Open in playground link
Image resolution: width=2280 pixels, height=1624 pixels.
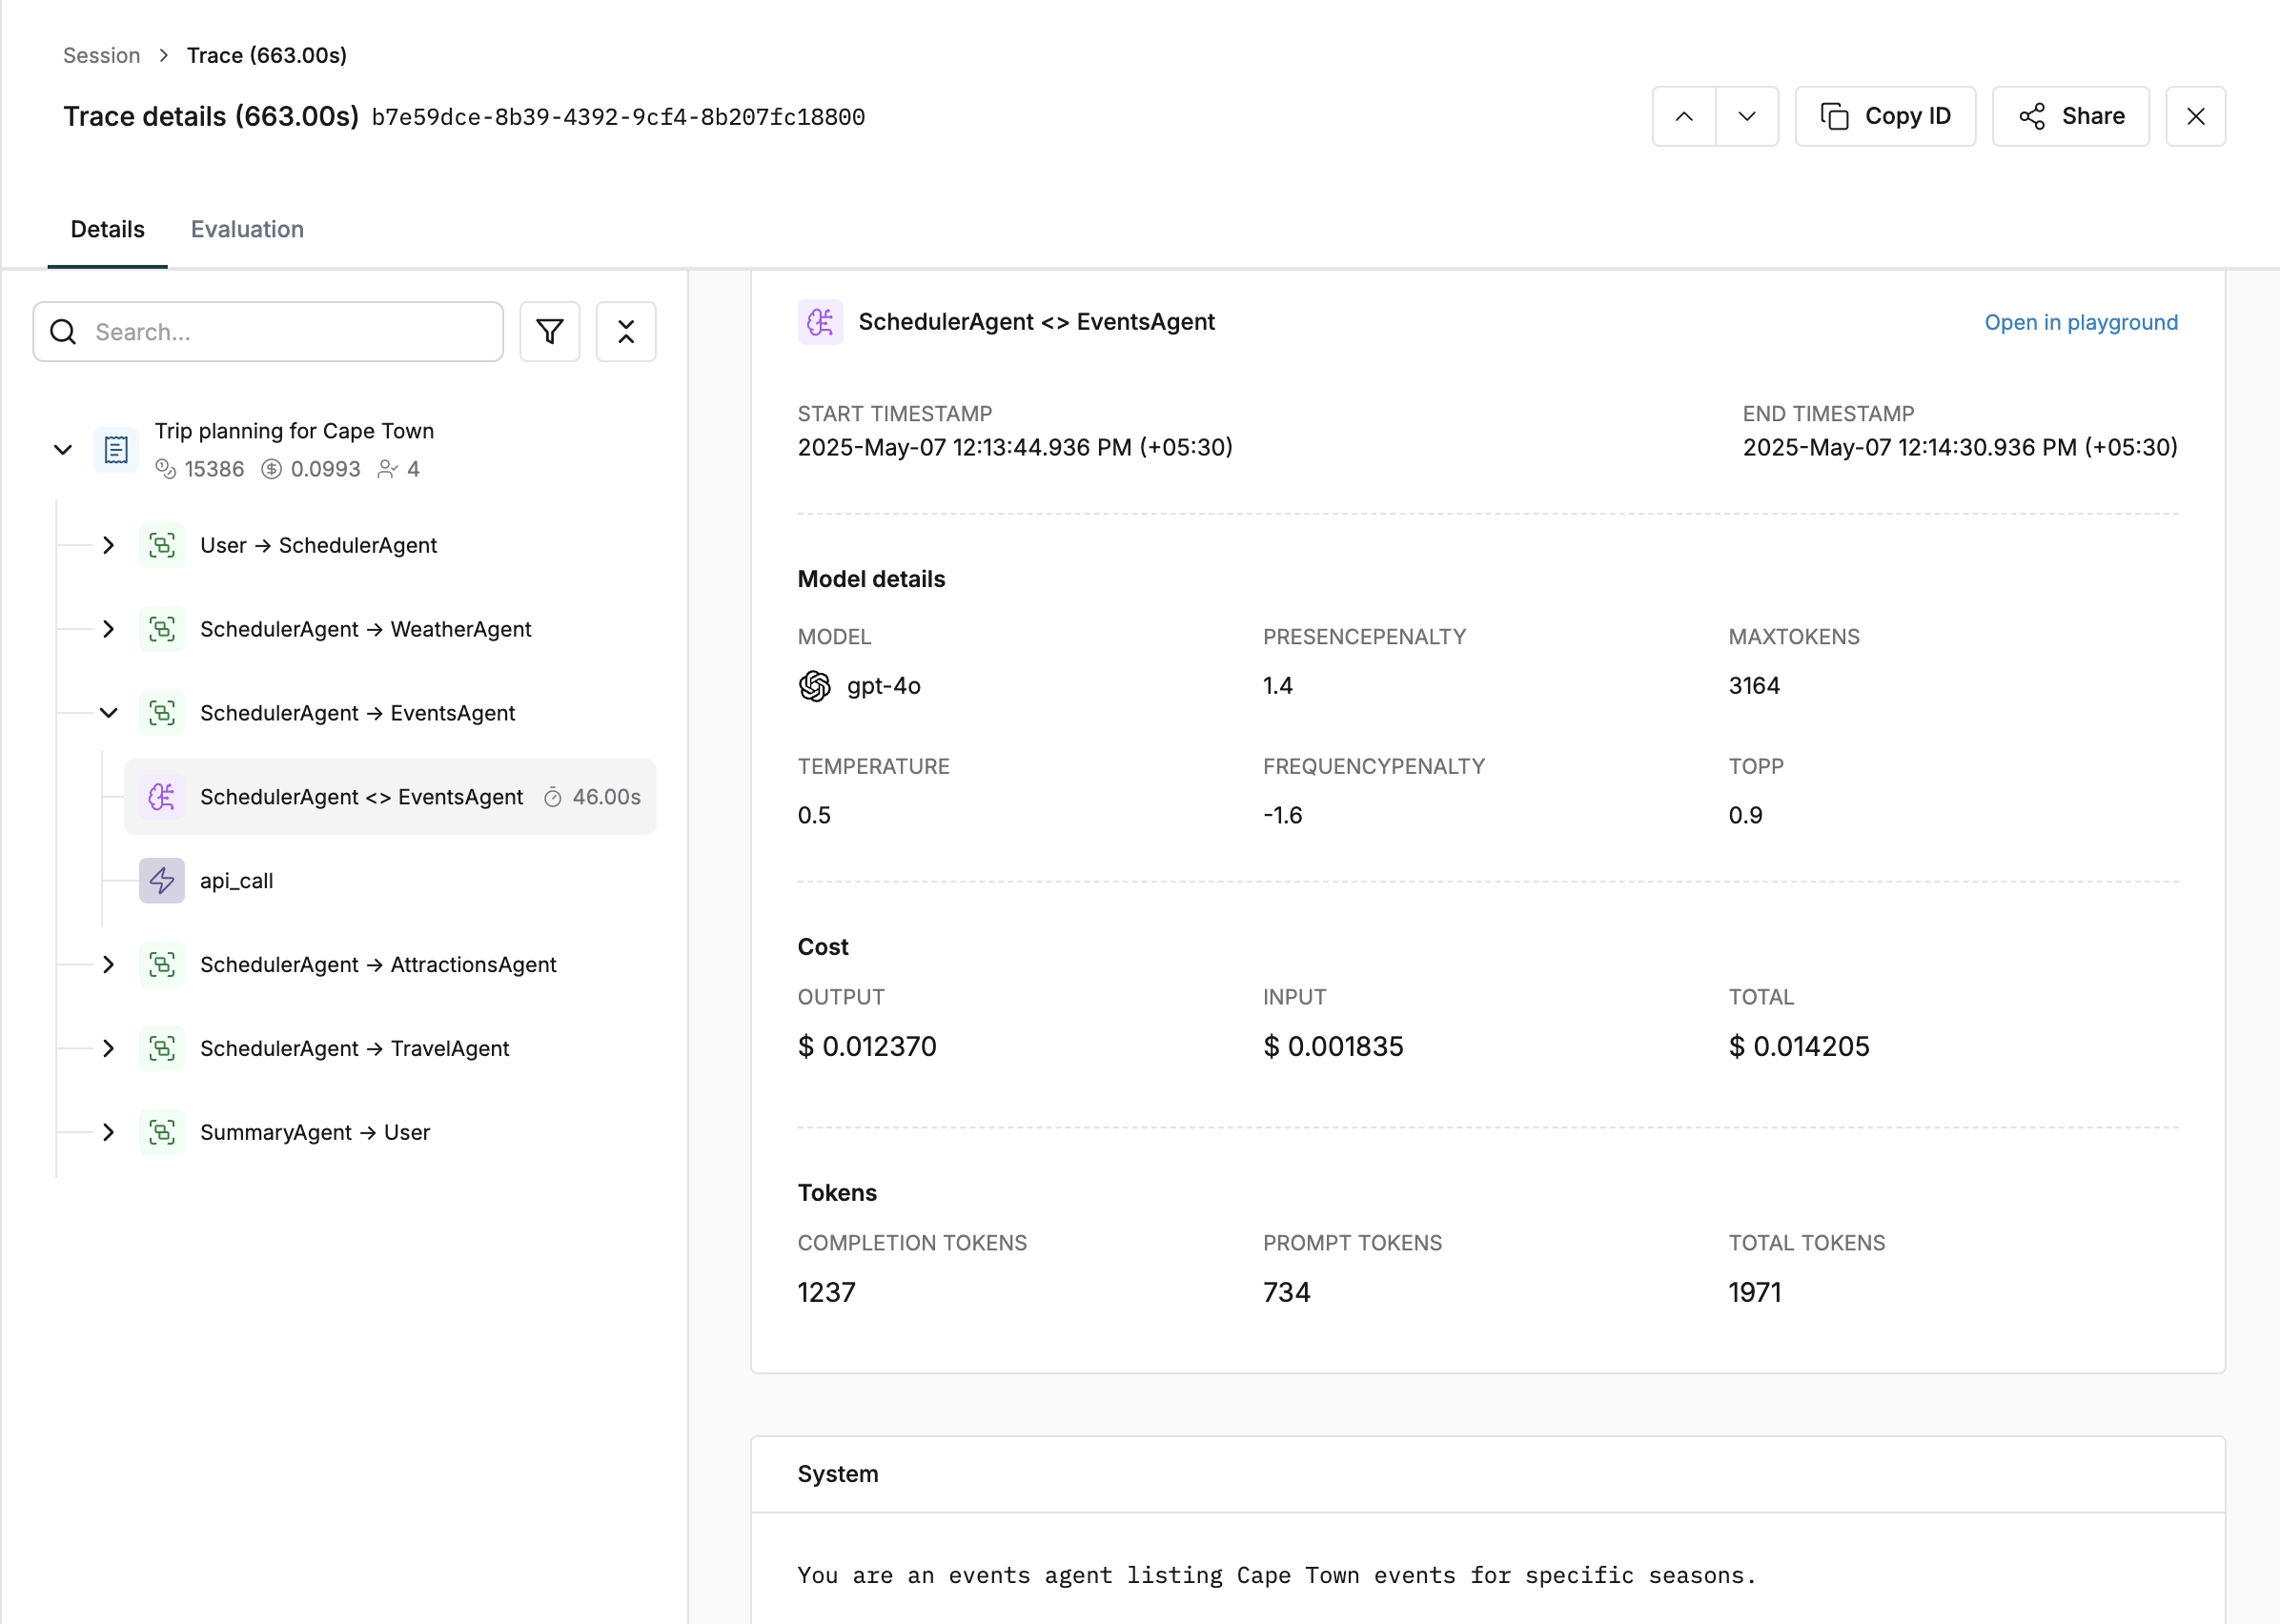(x=2080, y=322)
